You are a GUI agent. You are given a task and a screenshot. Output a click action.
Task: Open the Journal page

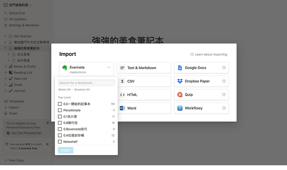tap(19, 91)
